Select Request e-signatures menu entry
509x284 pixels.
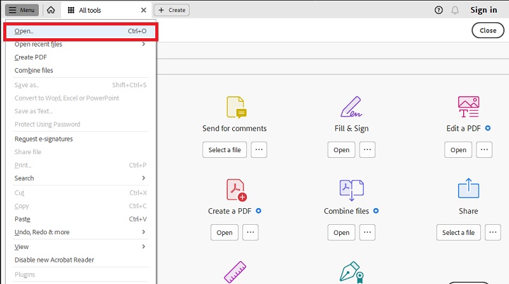[81, 139]
